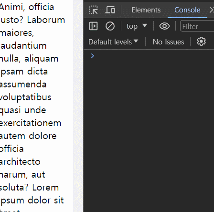This screenshot has width=214, height=212.
Task: Focus the Filter input field
Action: pyautogui.click(x=197, y=26)
